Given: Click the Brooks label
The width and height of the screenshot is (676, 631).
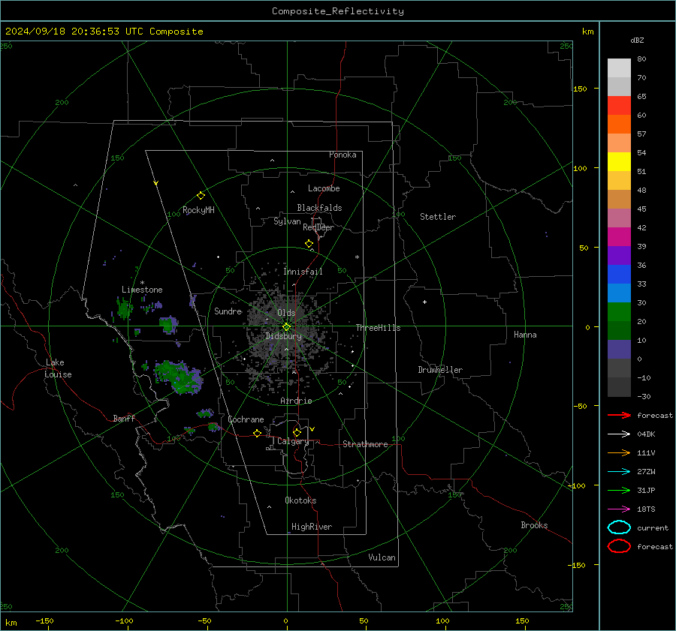Looking at the screenshot, I should point(534,525).
